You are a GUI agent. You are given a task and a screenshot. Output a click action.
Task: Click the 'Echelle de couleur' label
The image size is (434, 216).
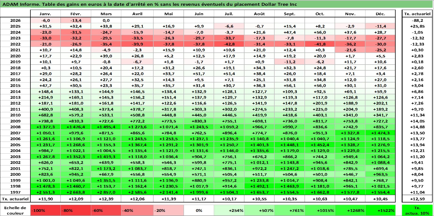point(15,210)
